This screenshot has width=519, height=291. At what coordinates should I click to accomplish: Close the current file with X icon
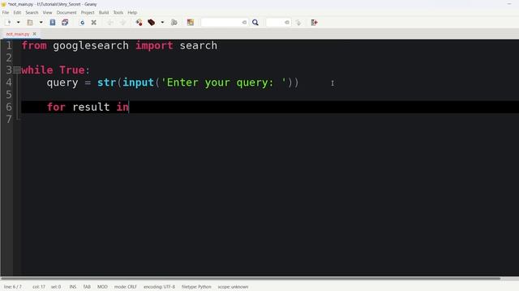[94, 23]
